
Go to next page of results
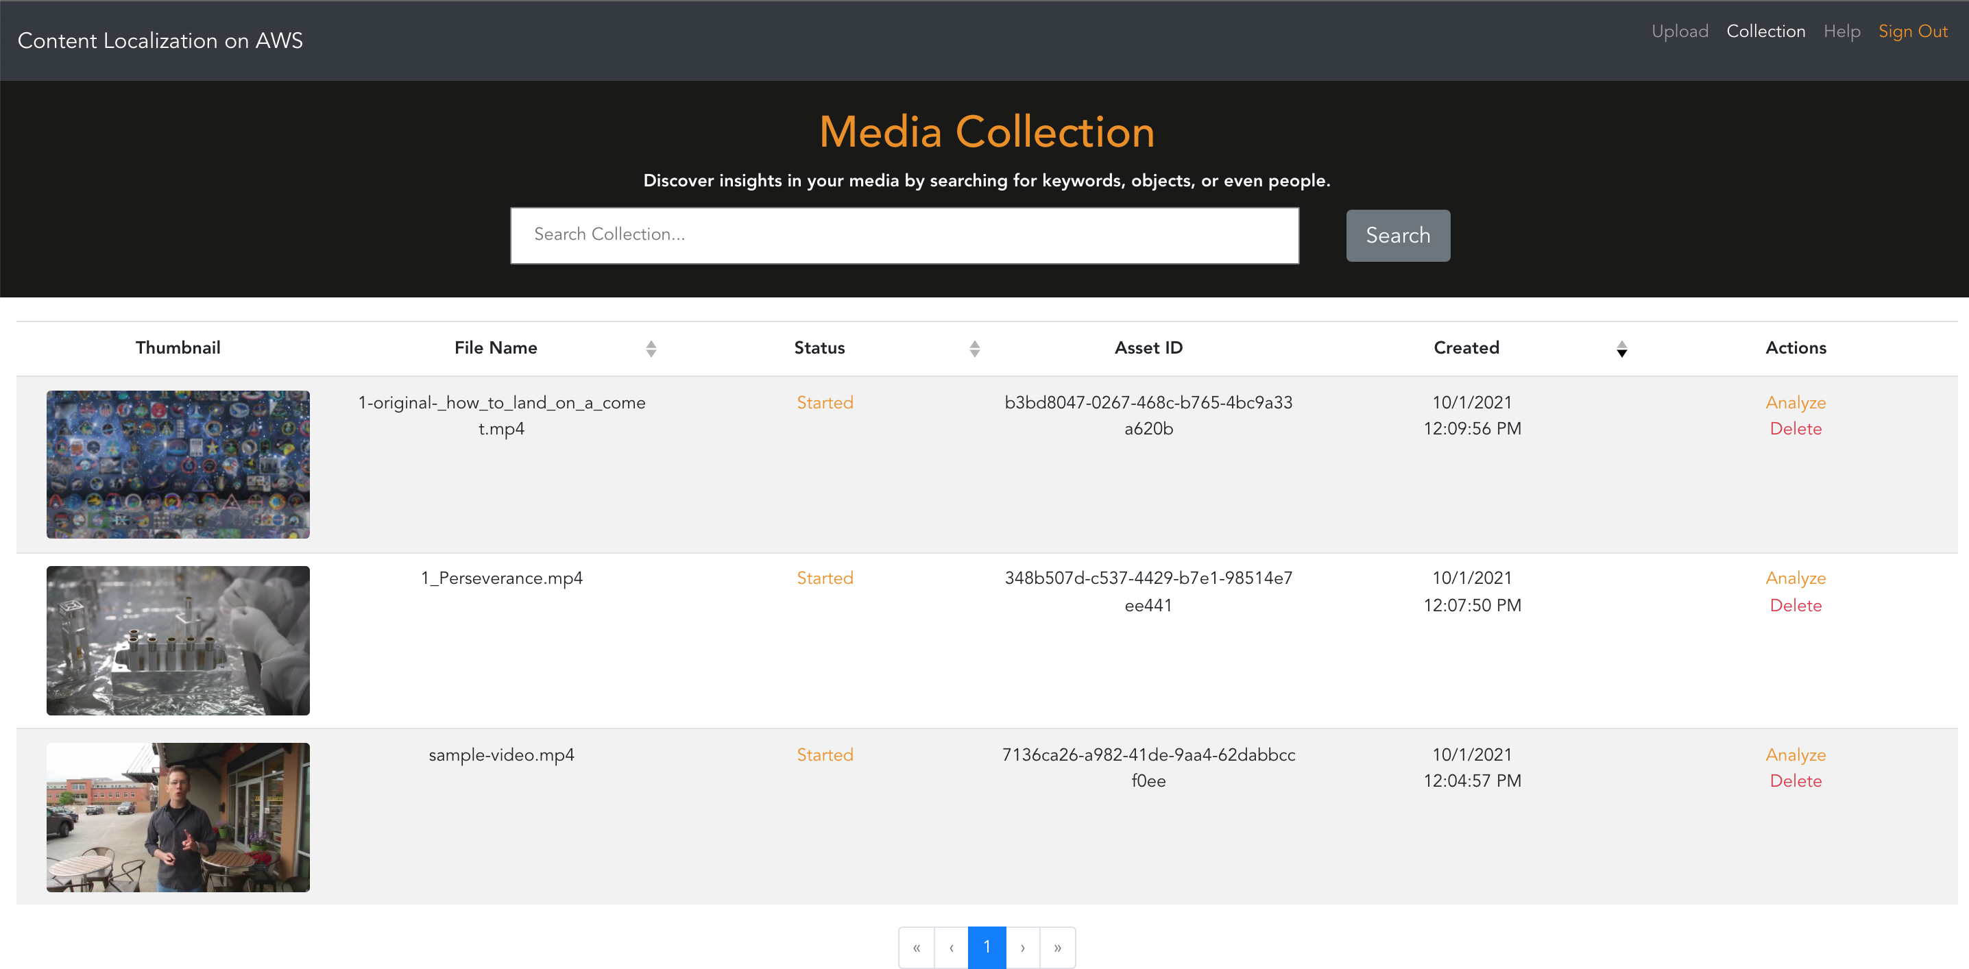click(x=1023, y=948)
